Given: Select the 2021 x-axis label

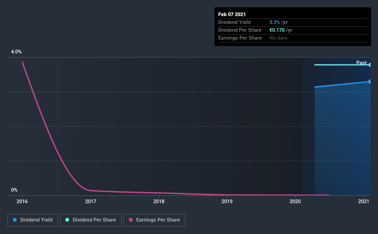Looking at the screenshot, I should pos(364,201).
